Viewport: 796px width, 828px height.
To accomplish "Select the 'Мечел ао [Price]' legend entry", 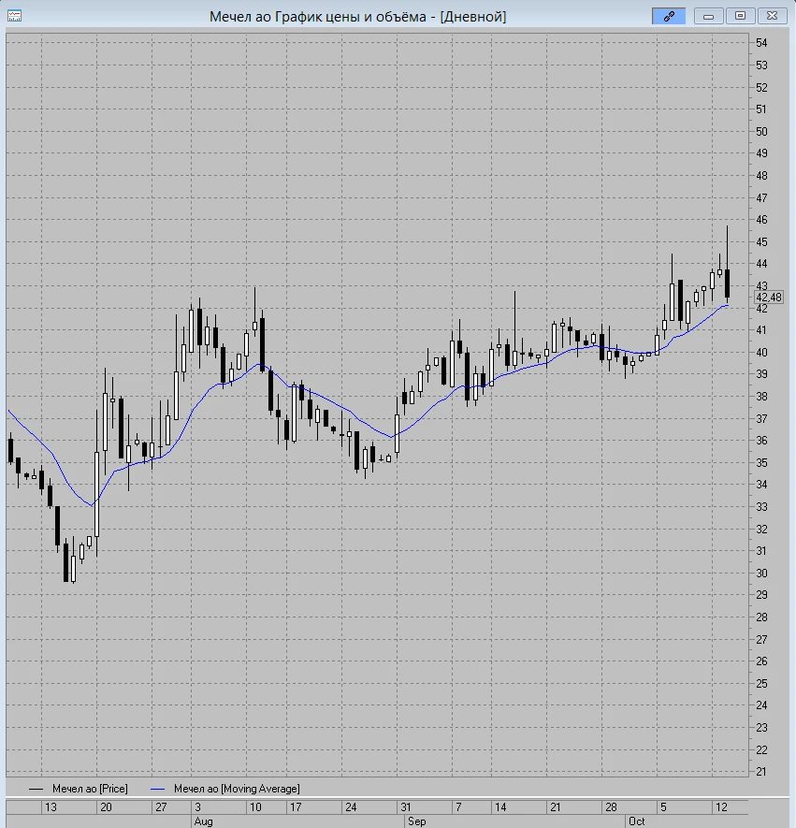I will (90, 789).
